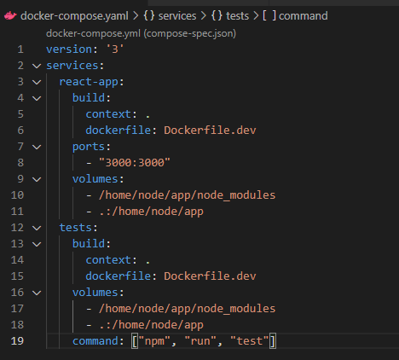
Task: Collapse the services block on line 2
Action: click(x=37, y=66)
